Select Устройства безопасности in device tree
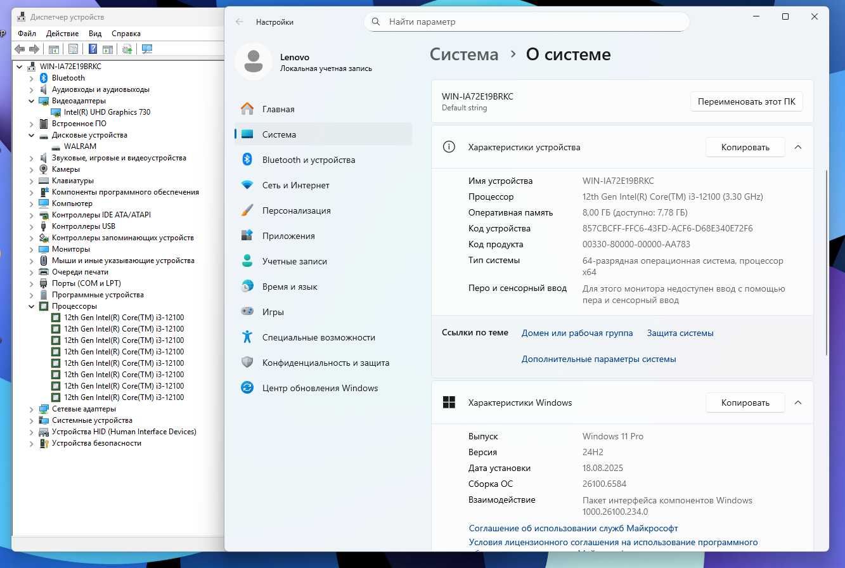This screenshot has width=845, height=568. 96,443
